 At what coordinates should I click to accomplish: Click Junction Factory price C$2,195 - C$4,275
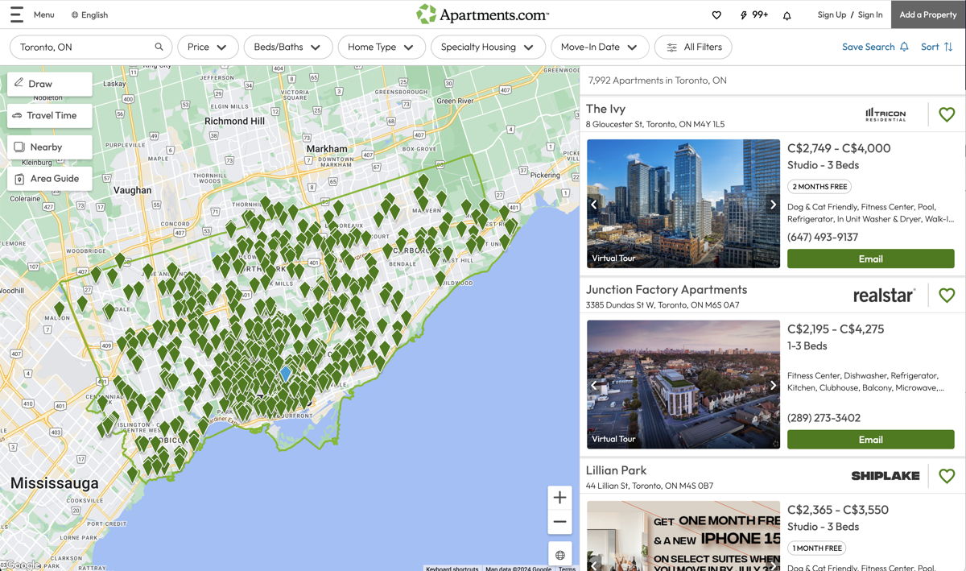[x=836, y=329]
